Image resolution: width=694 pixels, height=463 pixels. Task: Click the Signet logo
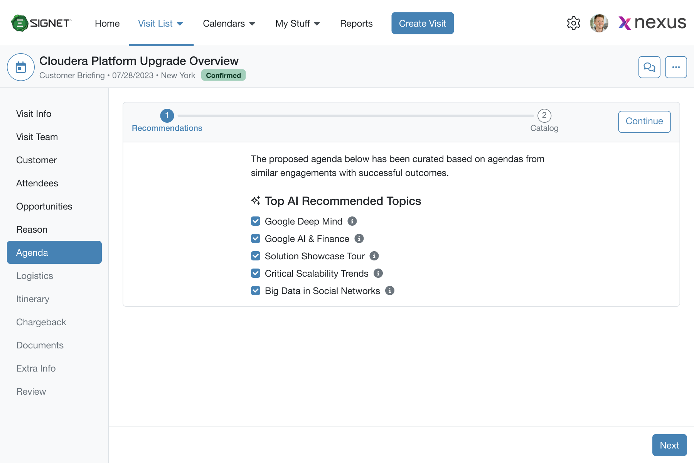(41, 23)
